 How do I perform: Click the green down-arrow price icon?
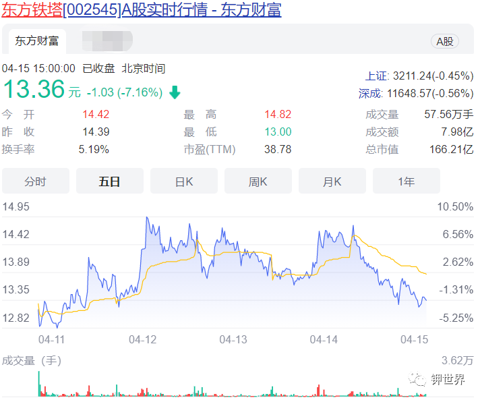(x=175, y=92)
